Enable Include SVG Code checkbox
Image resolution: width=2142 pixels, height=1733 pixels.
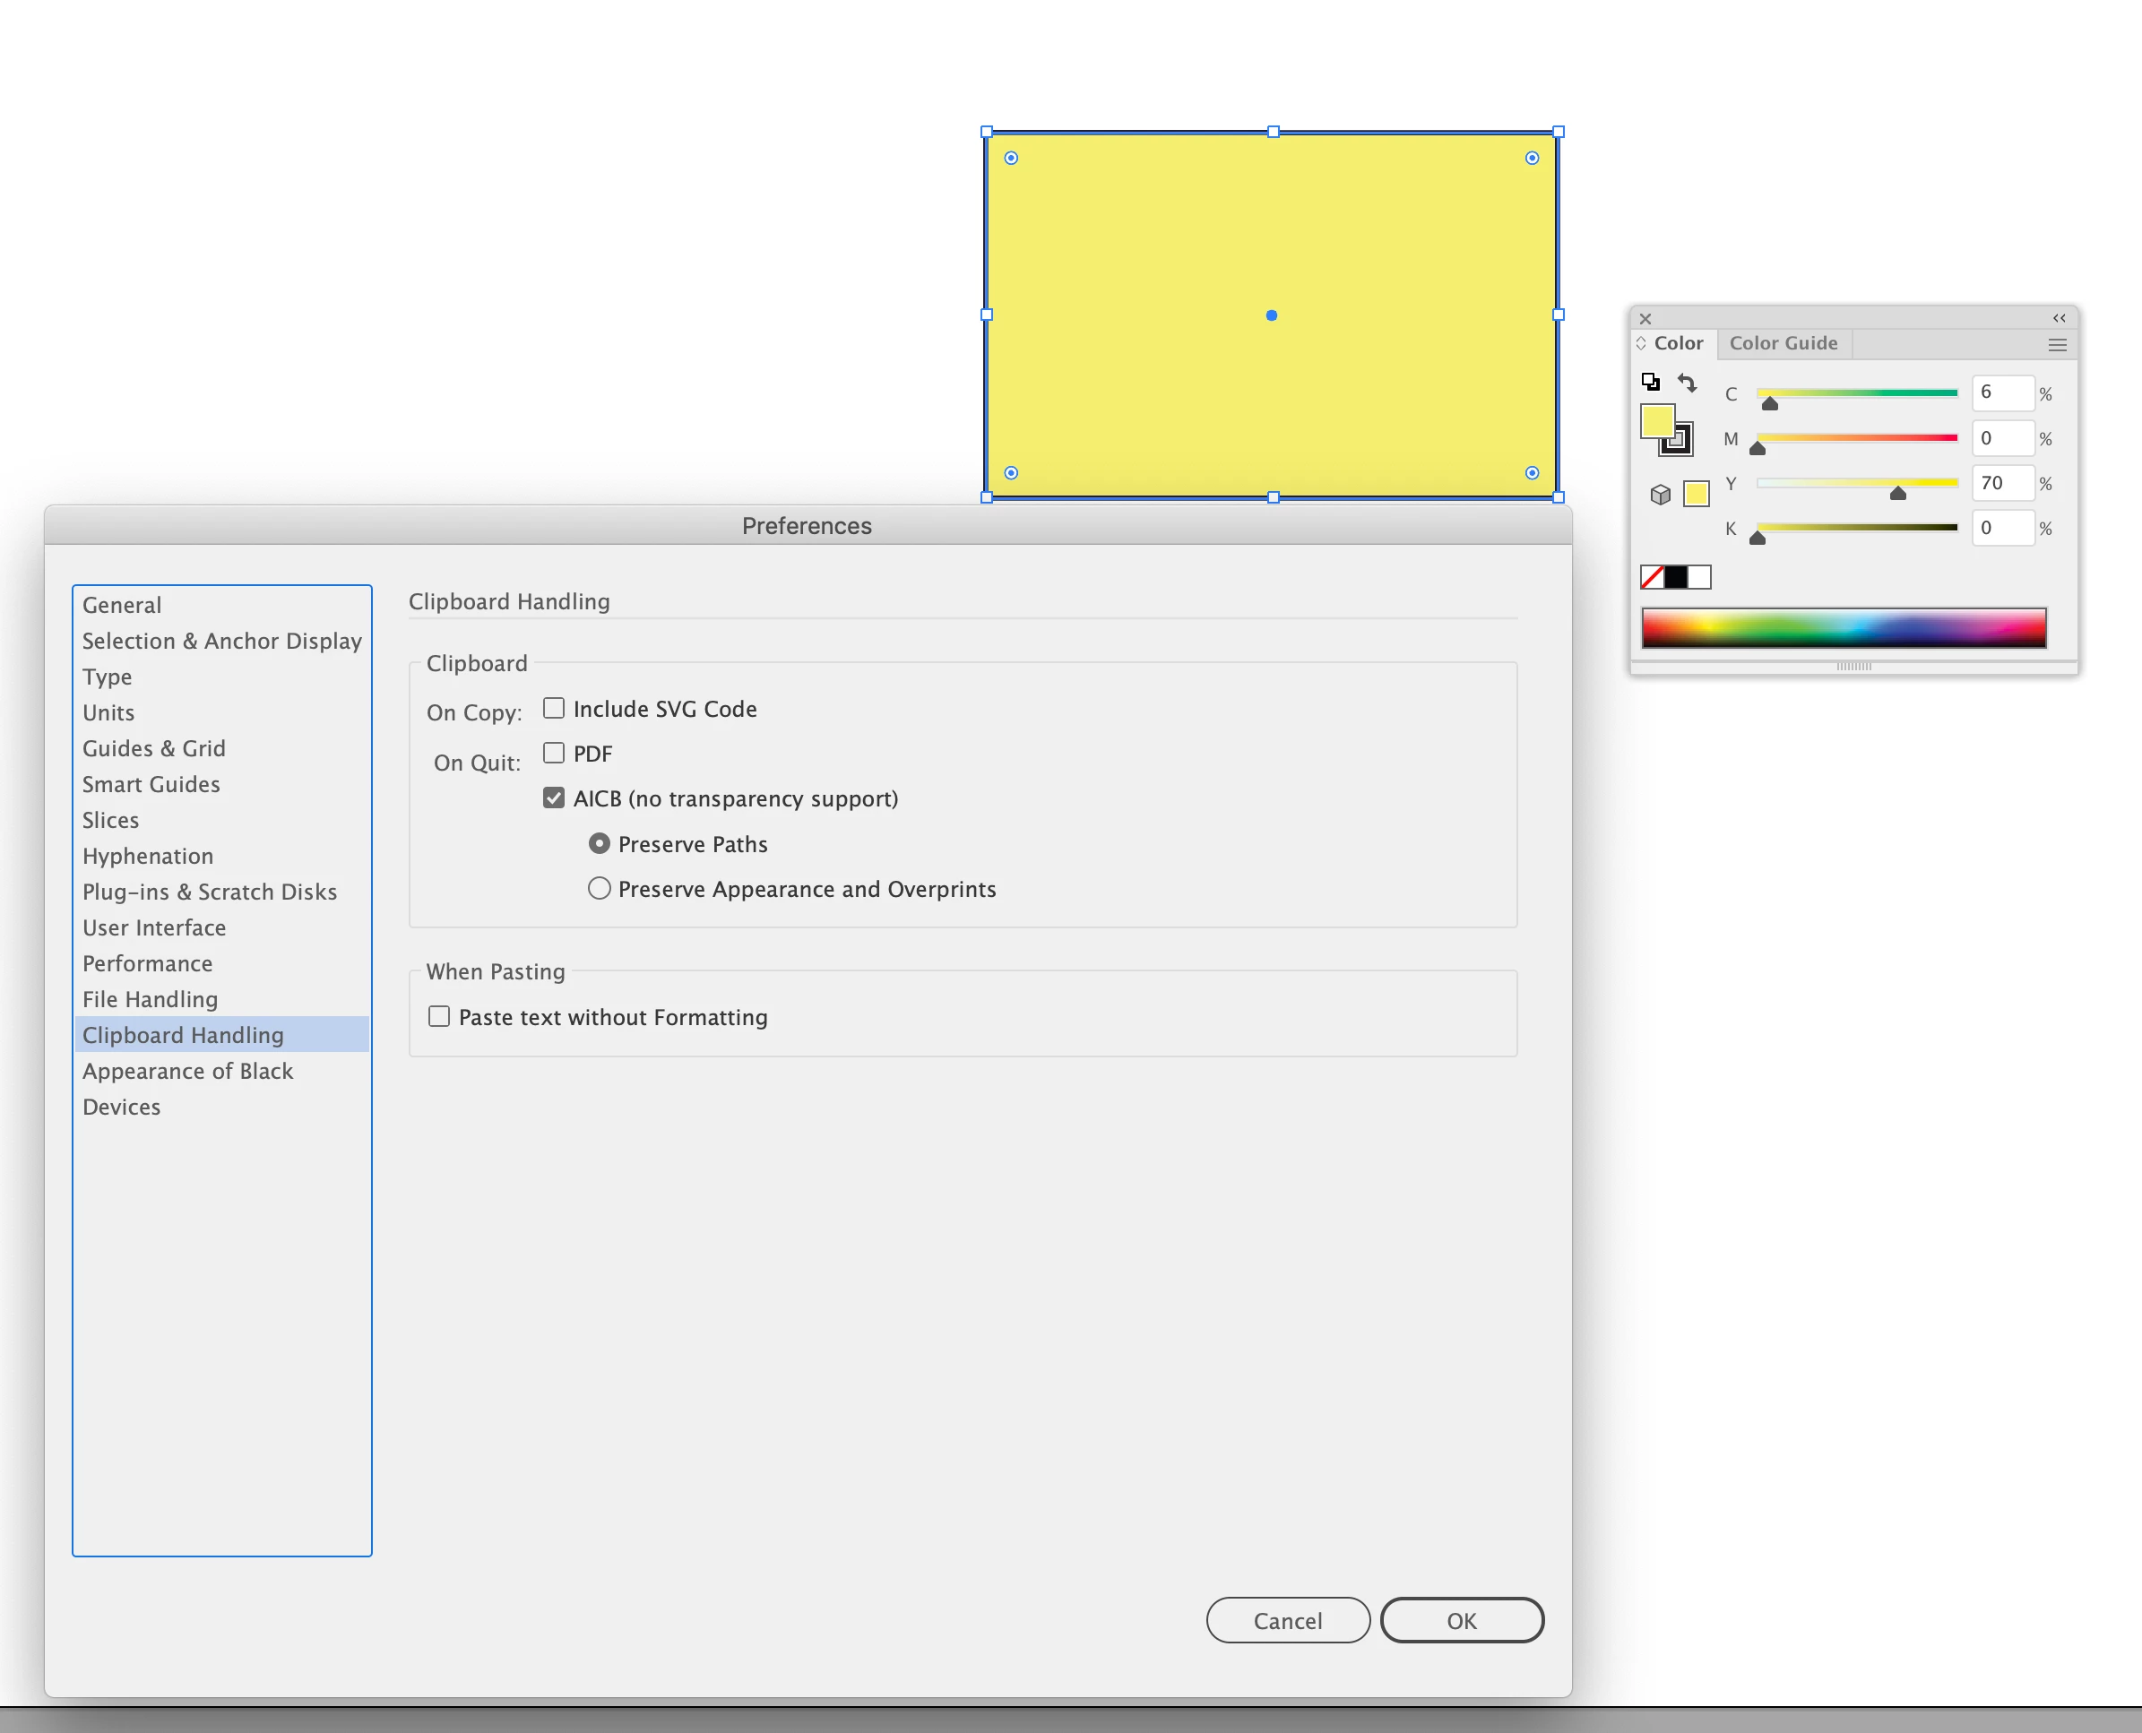point(553,709)
